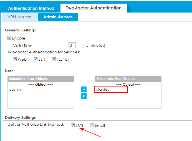The image size is (192, 141).
Task: Move selected user right with arrow button
Action: coord(84,90)
